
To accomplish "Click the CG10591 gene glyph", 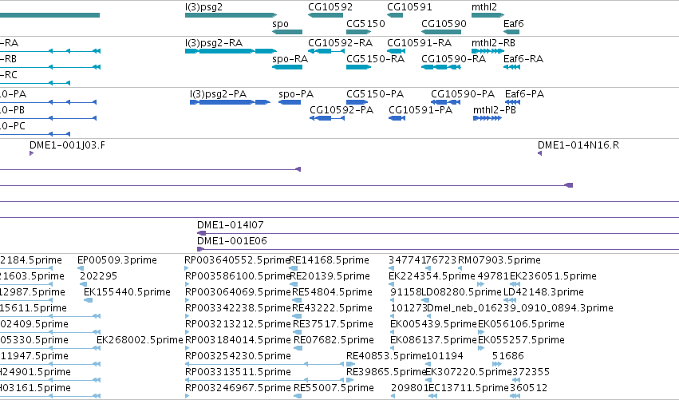I will (x=395, y=15).
